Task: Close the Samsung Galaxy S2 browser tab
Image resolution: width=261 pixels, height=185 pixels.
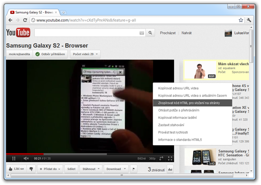Action: pyautogui.click(x=56, y=12)
